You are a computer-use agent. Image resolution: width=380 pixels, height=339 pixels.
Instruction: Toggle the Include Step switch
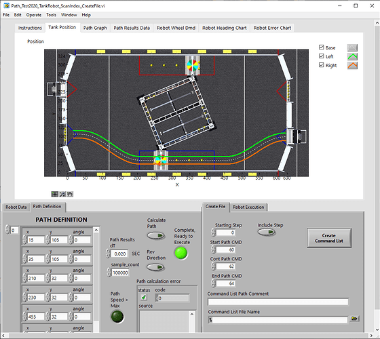pos(266,232)
